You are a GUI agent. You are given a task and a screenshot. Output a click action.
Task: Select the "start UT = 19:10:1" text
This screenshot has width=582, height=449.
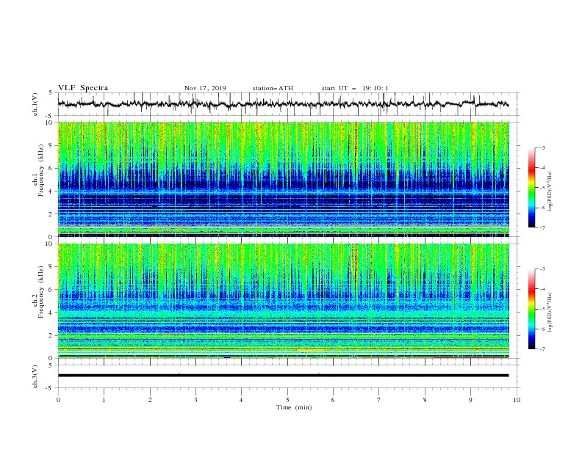pyautogui.click(x=354, y=88)
